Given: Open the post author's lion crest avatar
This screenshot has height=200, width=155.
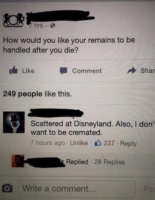Looking at the screenshot, I should 14,20.
